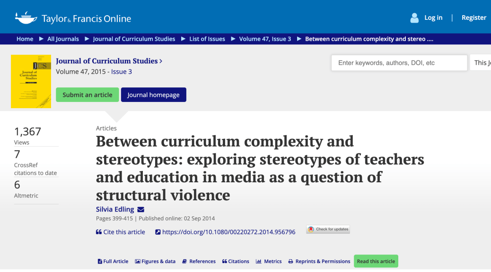Click the Cite this article link
The width and height of the screenshot is (491, 272).
point(121,232)
